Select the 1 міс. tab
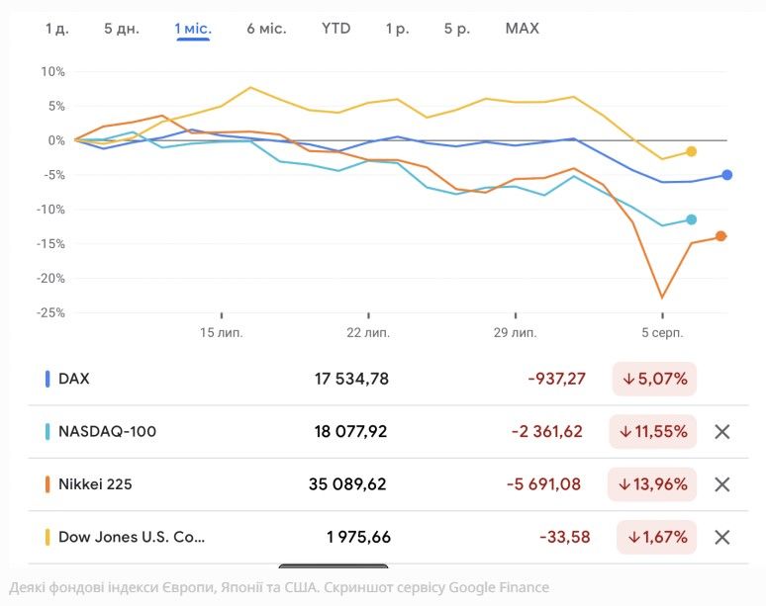The image size is (766, 606). coord(193,29)
